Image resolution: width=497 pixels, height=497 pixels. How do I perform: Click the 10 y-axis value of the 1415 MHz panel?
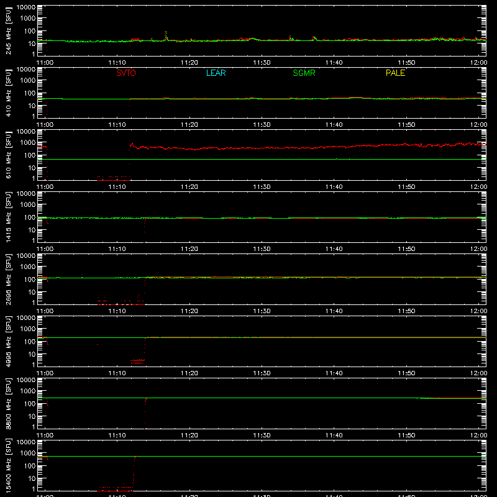(32, 230)
